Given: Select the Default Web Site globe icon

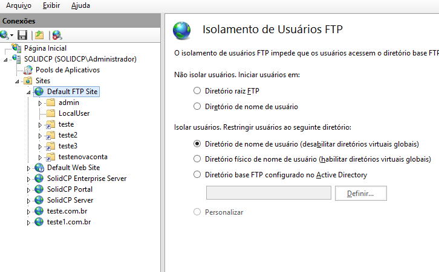Looking at the screenshot, I should point(39,168).
